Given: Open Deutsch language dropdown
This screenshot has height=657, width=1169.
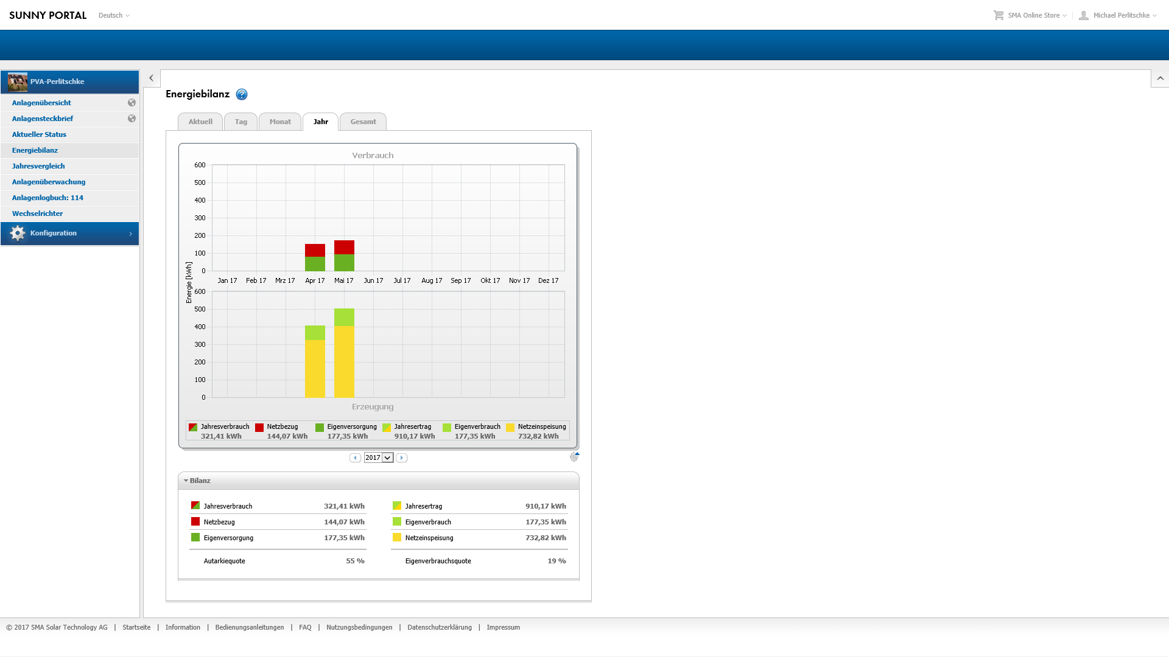Looking at the screenshot, I should pos(114,15).
